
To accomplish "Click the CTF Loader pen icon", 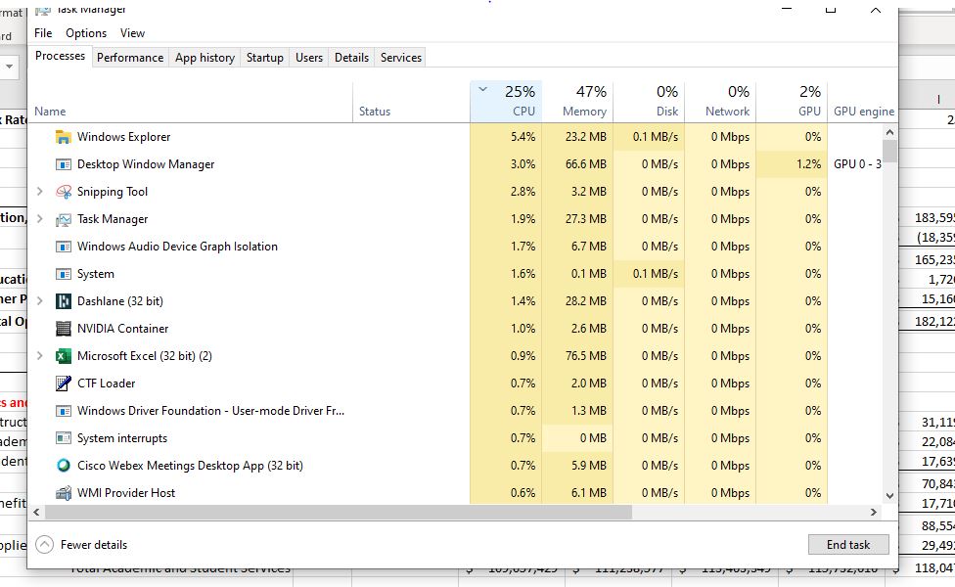I will [x=64, y=384].
